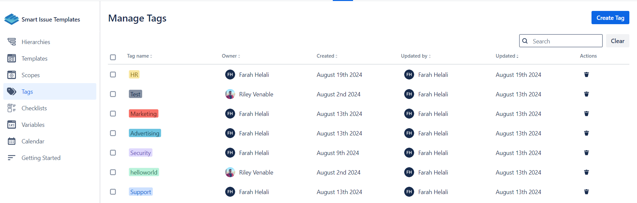Click the Checklists sidebar icon
Image resolution: width=637 pixels, height=203 pixels.
click(12, 108)
